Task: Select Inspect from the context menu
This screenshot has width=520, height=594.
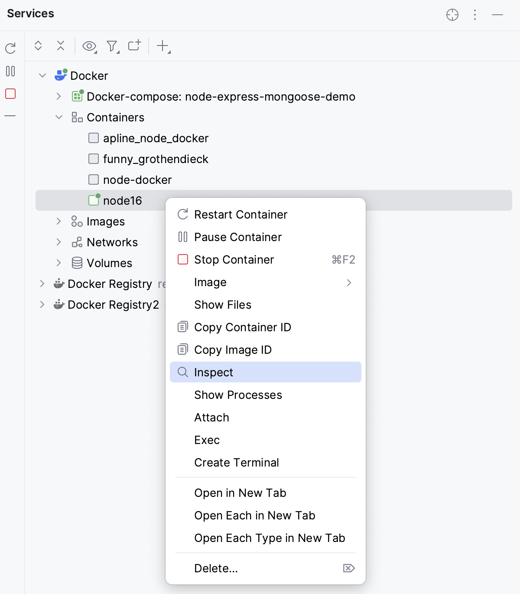Action: (x=214, y=372)
